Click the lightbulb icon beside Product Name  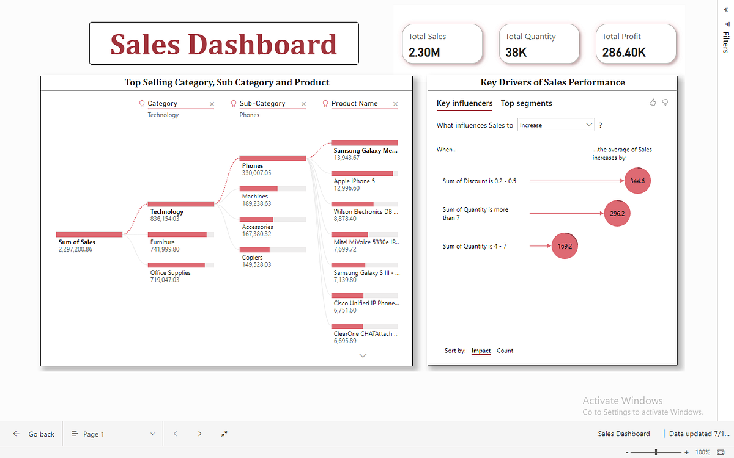(x=325, y=104)
